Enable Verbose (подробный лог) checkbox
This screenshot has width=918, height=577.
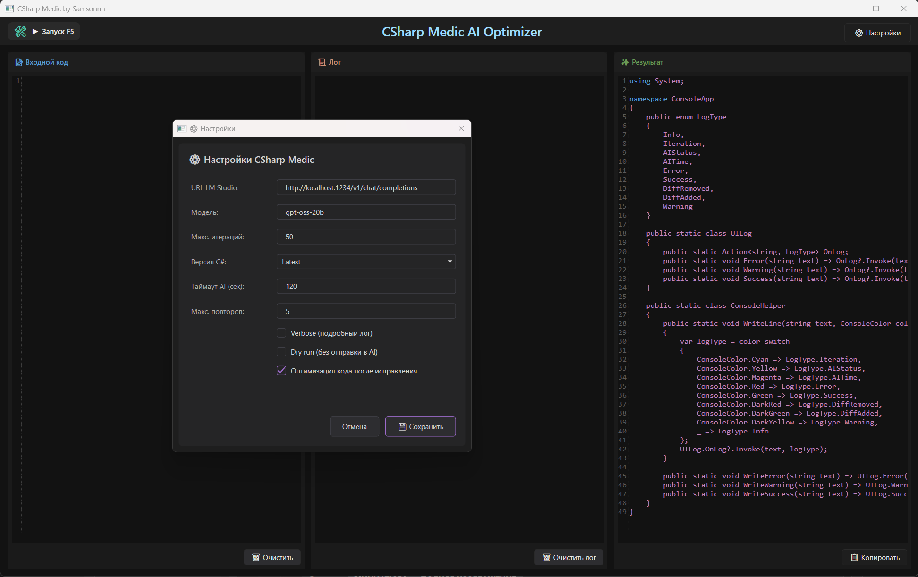[x=281, y=333]
